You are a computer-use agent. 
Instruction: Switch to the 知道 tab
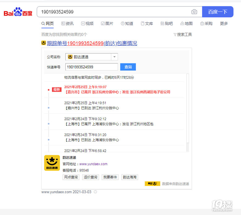pos(127,24)
